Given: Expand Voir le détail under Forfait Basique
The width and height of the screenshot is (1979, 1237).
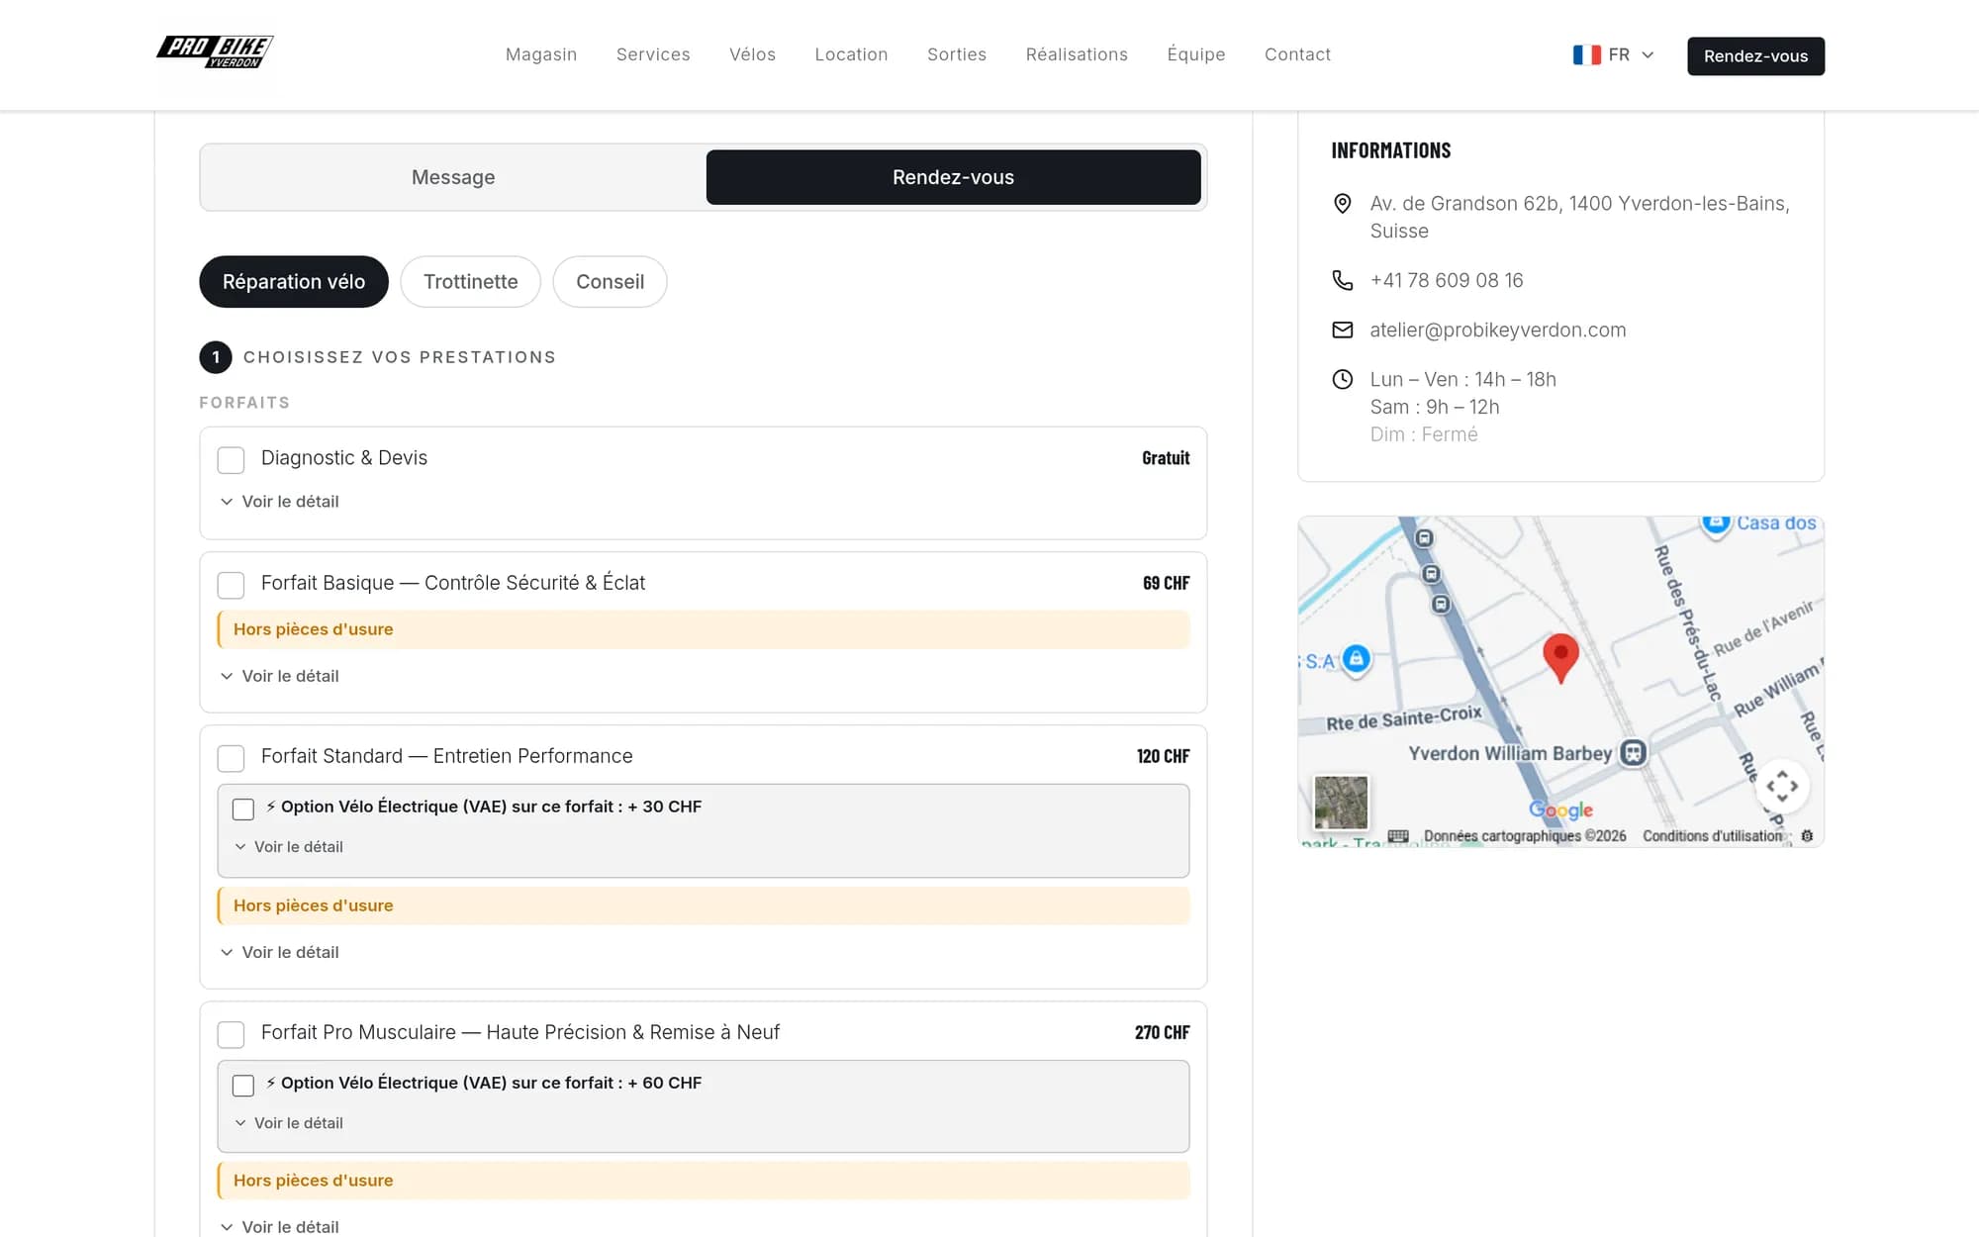Looking at the screenshot, I should point(279,676).
